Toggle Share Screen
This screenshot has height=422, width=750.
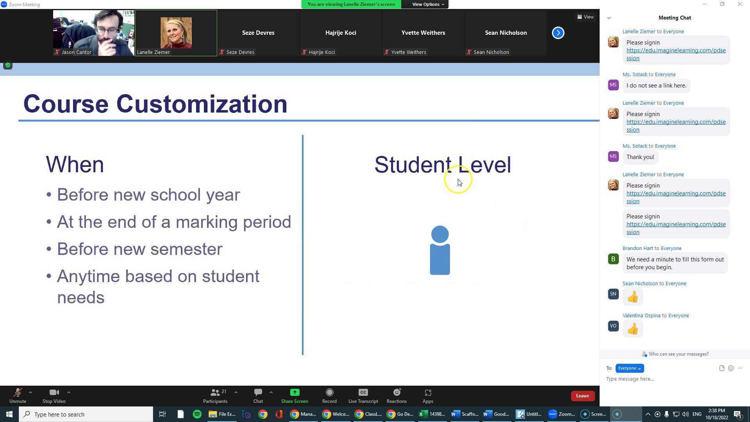coord(294,395)
